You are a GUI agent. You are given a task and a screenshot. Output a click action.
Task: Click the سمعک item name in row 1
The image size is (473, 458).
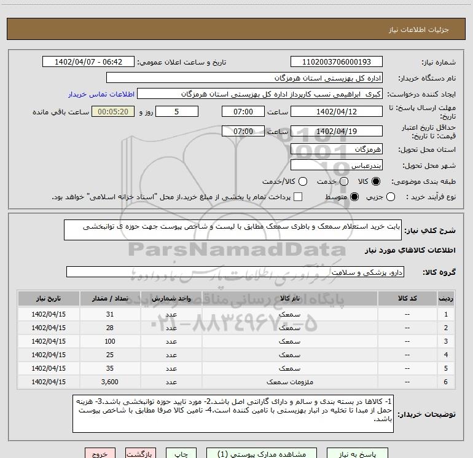pos(289,314)
